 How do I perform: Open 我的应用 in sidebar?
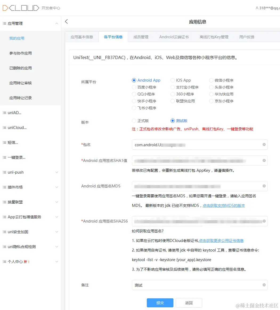point(17,38)
